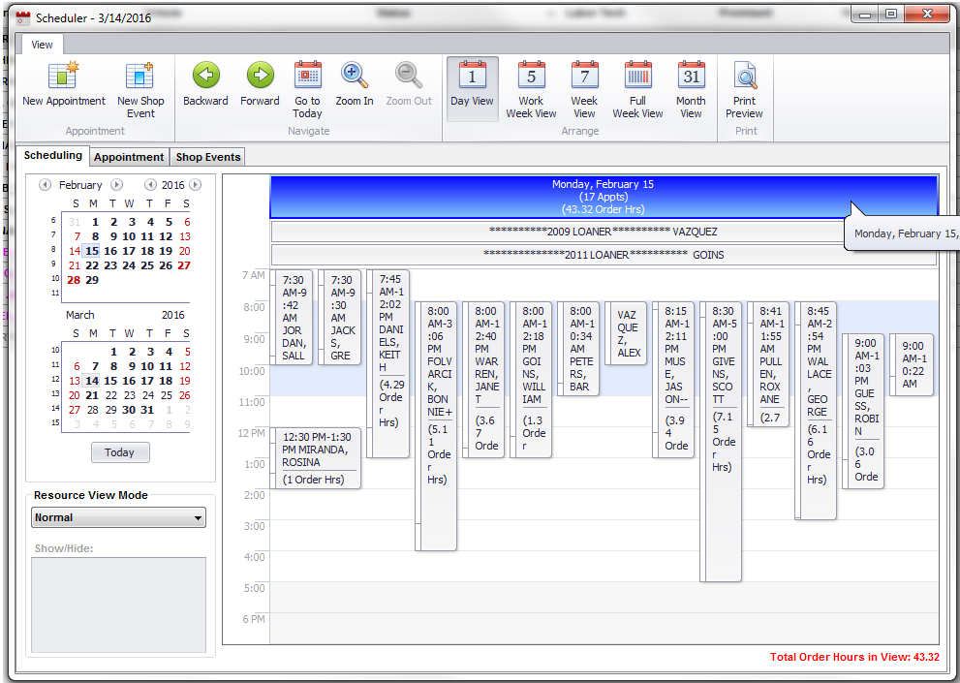Open the 7:30 AM JORDAN appointment
Viewport: 960px width, 683px height.
pos(292,318)
